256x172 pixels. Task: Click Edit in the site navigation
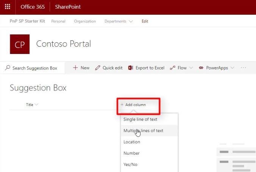pos(145,21)
